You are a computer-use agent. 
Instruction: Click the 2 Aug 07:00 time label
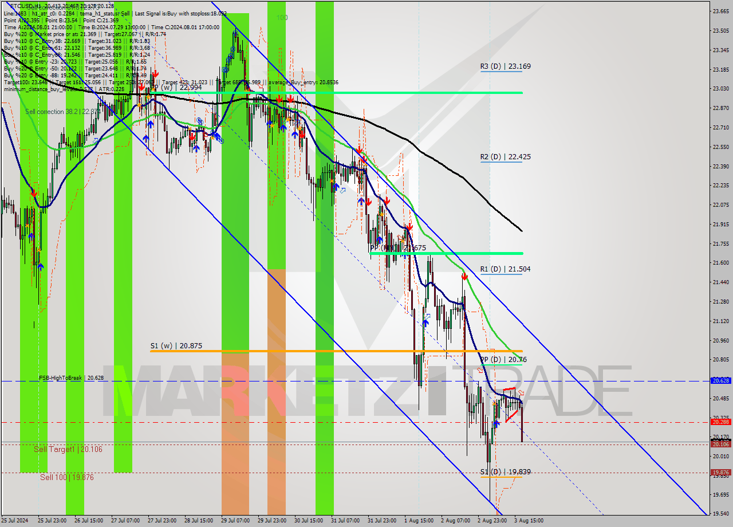coord(455,521)
